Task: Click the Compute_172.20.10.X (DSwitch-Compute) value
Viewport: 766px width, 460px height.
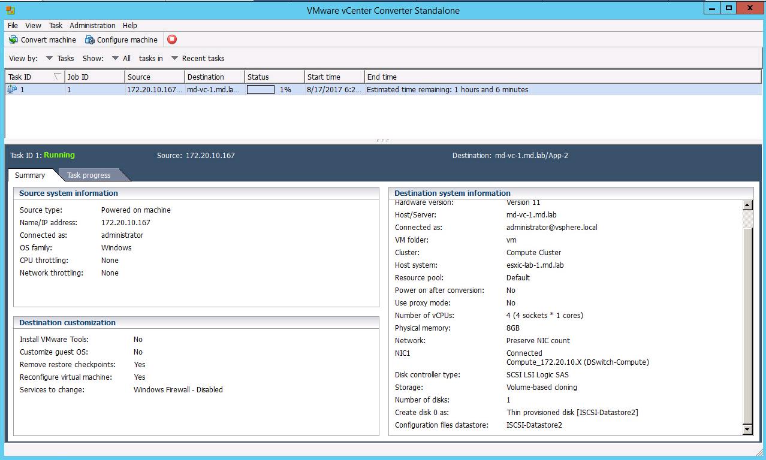Action: (x=578, y=362)
